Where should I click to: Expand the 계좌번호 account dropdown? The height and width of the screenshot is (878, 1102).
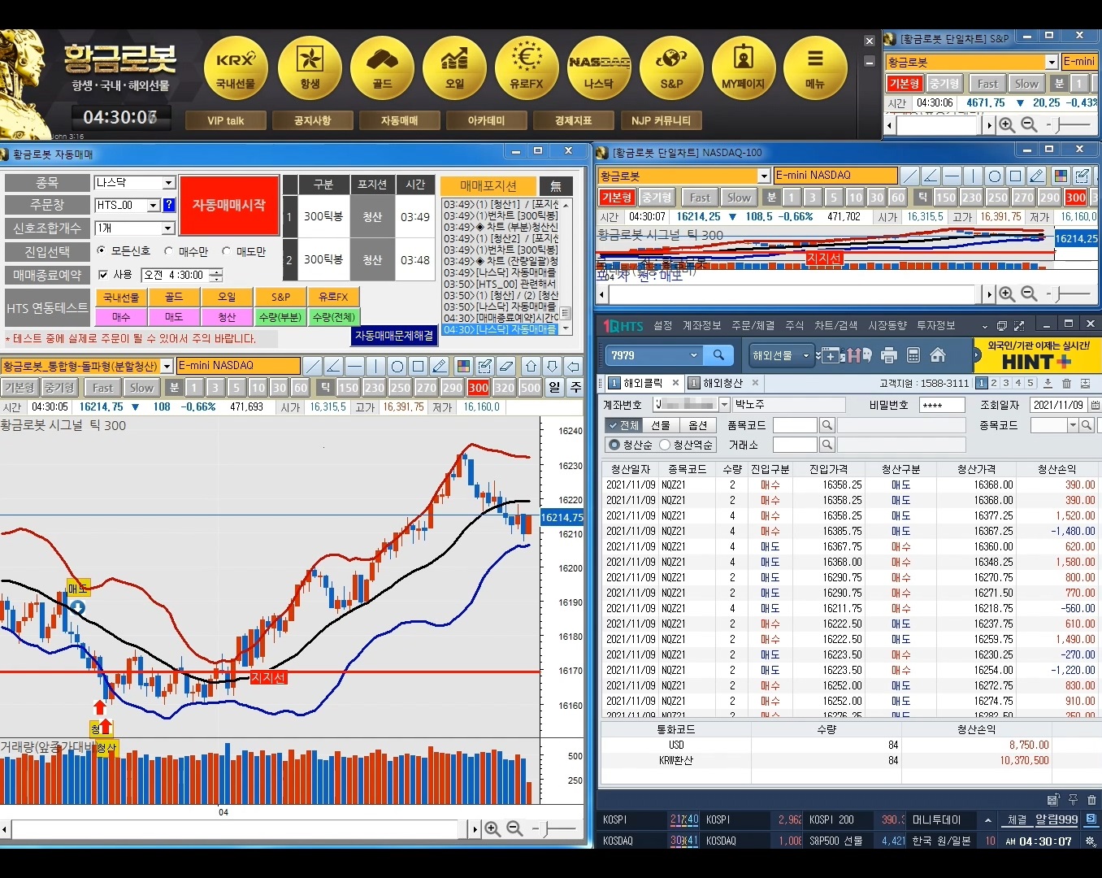[x=724, y=404]
